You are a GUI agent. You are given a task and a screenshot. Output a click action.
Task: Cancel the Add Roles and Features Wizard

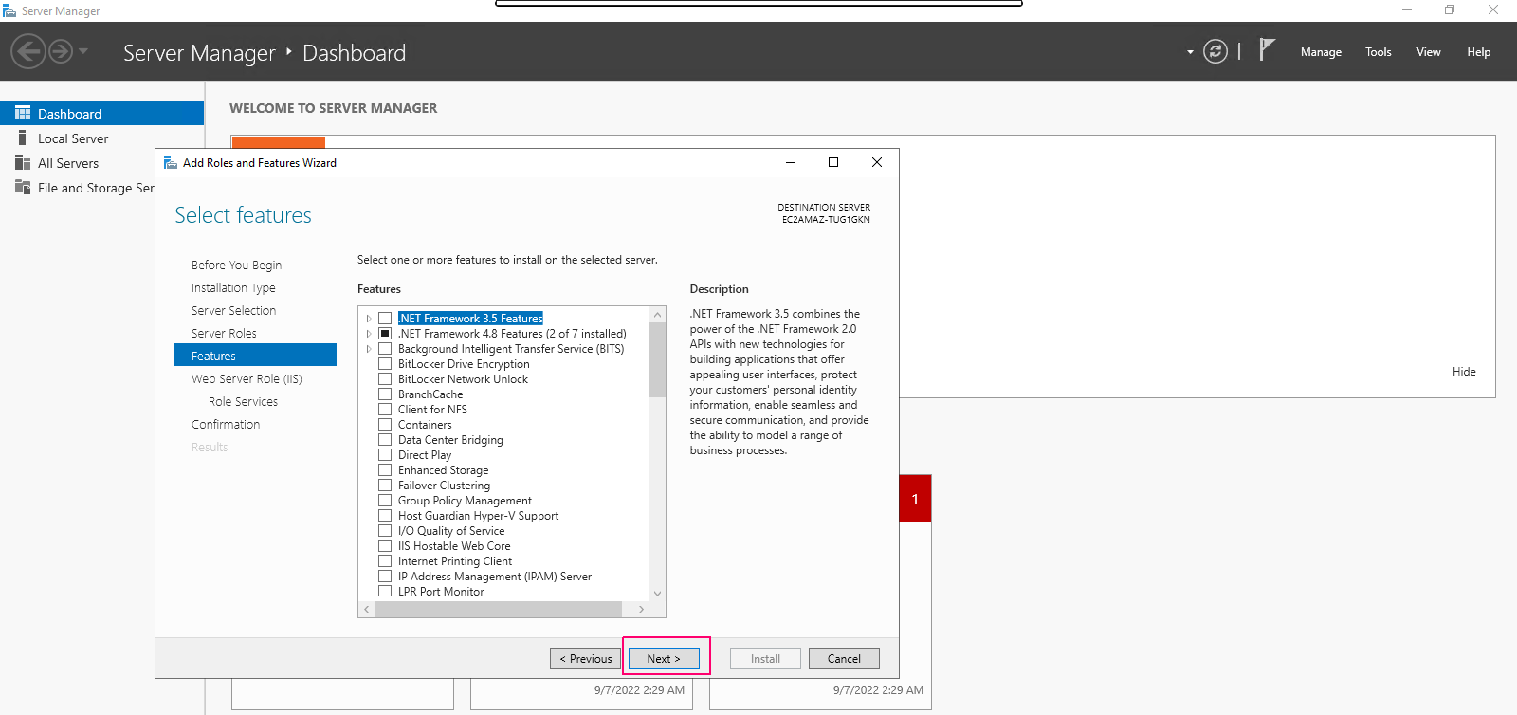(x=844, y=658)
